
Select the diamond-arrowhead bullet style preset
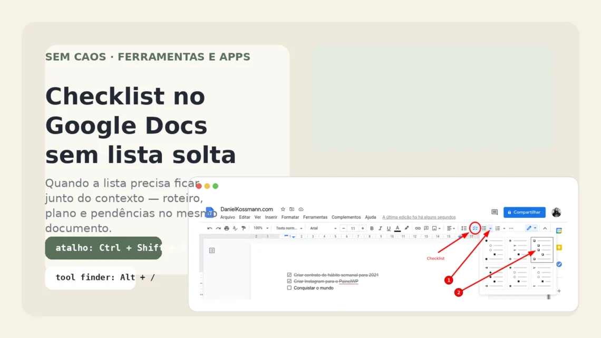518,250
